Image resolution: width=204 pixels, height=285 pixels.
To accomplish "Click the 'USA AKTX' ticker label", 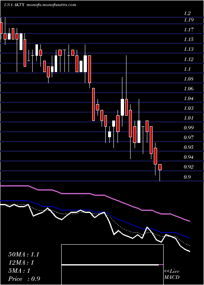I will pos(14,5).
